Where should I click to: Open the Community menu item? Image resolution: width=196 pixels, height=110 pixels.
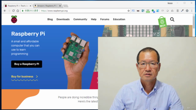point(80,19)
